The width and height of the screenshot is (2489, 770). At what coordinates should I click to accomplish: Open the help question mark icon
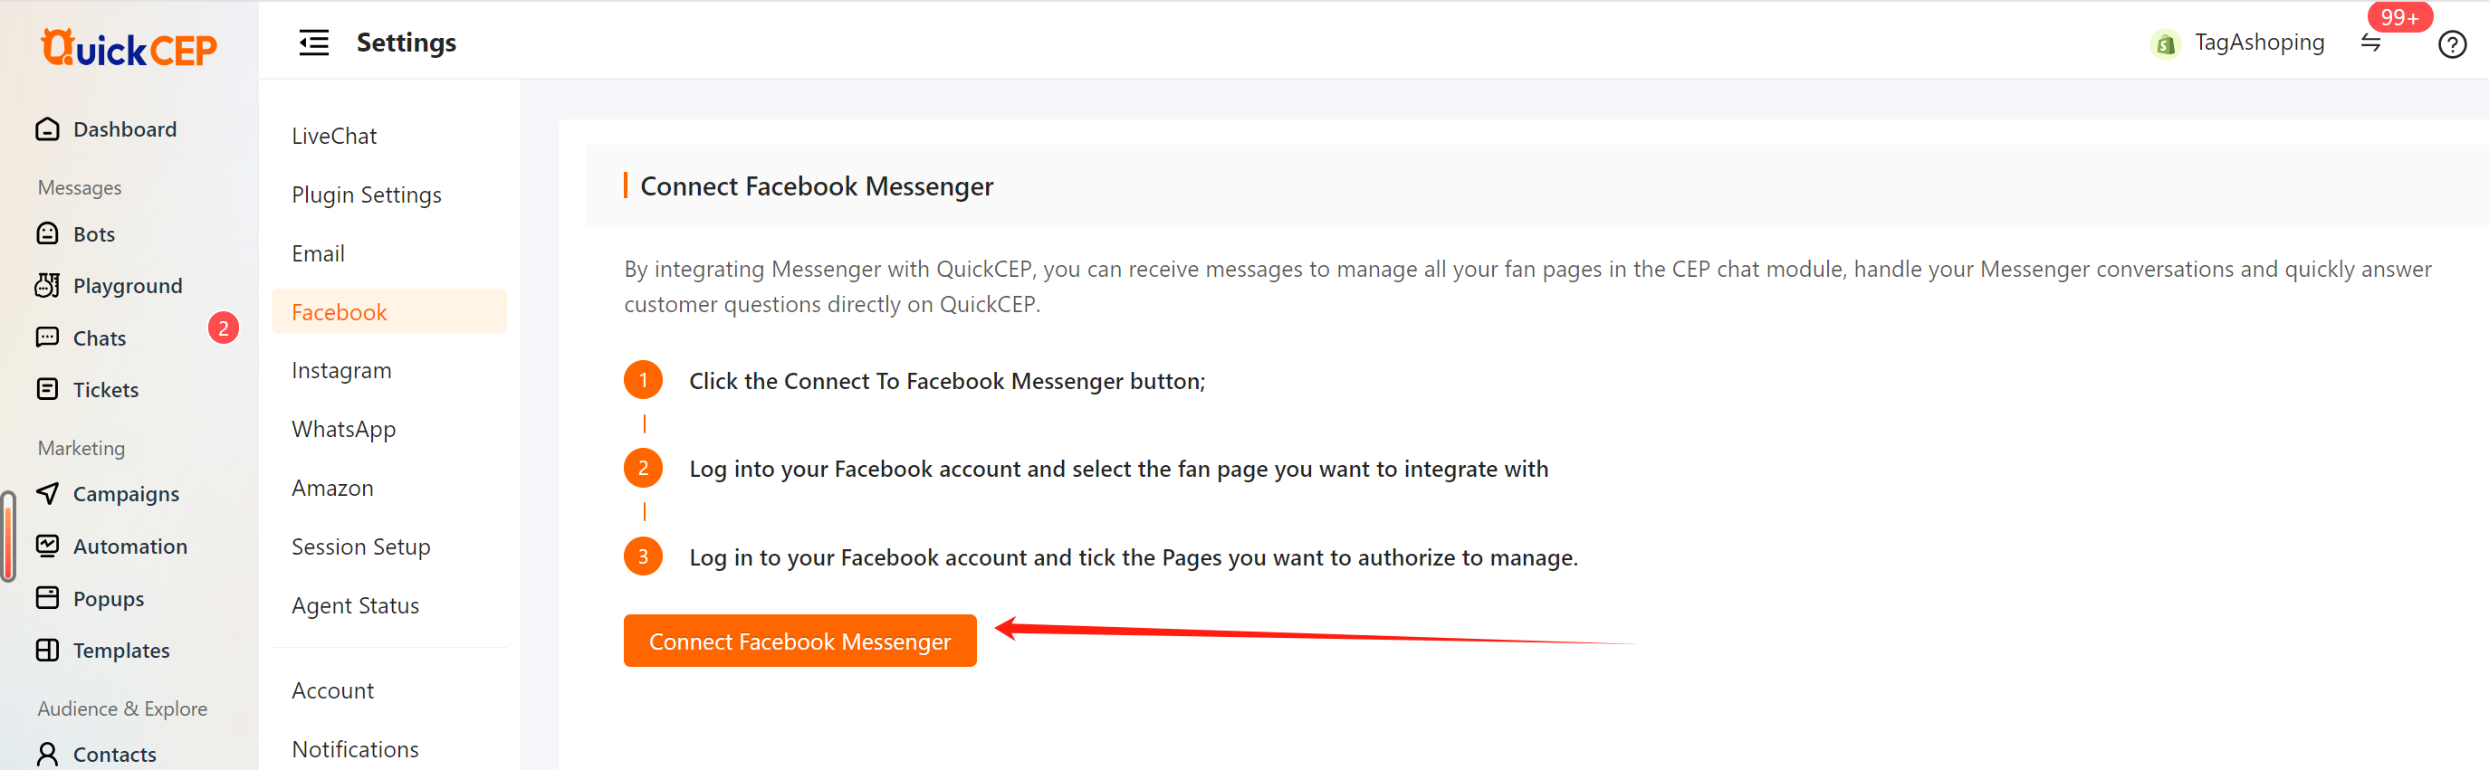pos(2451,44)
